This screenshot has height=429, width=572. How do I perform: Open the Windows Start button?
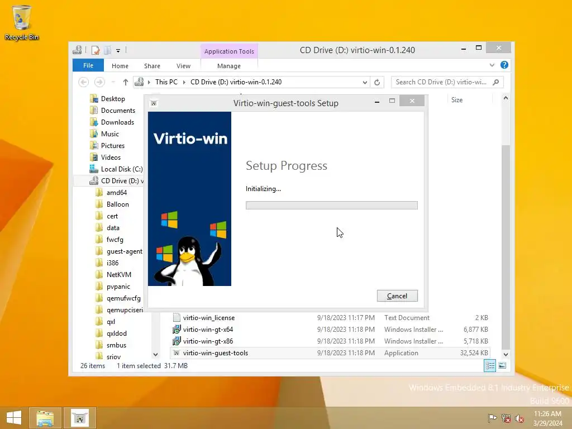tap(14, 418)
